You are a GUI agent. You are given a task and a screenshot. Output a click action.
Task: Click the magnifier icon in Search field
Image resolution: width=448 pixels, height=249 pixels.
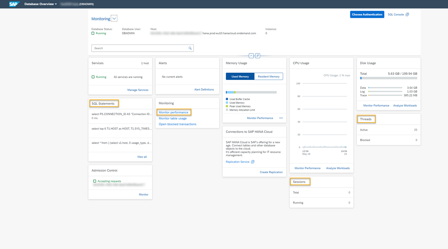190,48
